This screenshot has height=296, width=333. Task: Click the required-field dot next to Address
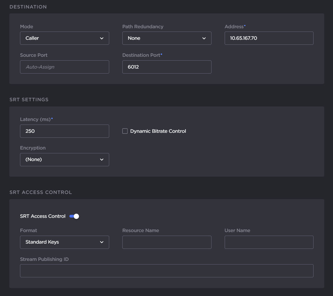[245, 25]
